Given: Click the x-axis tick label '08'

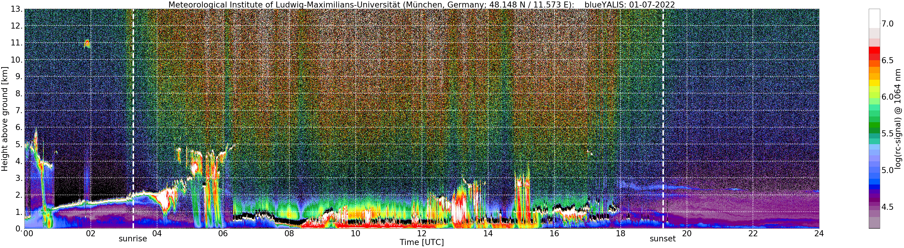Looking at the screenshot, I should (x=289, y=234).
